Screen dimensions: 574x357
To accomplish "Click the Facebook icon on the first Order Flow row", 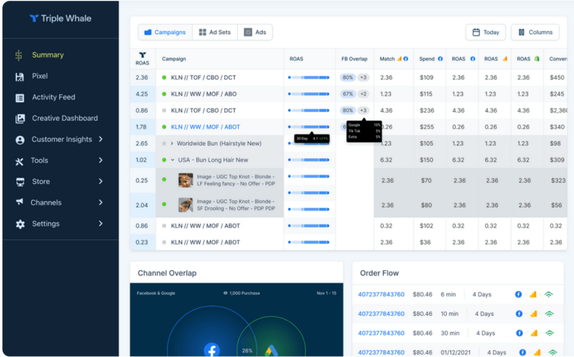I will click(519, 294).
